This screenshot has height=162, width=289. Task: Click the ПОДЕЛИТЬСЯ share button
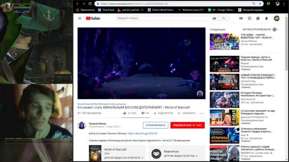[163, 113]
